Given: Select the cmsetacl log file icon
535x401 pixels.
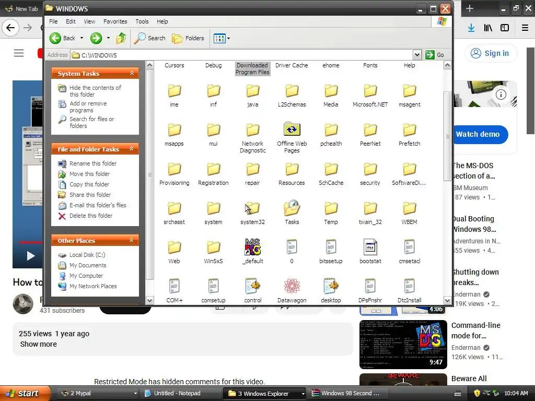Looking at the screenshot, I should pos(410,247).
